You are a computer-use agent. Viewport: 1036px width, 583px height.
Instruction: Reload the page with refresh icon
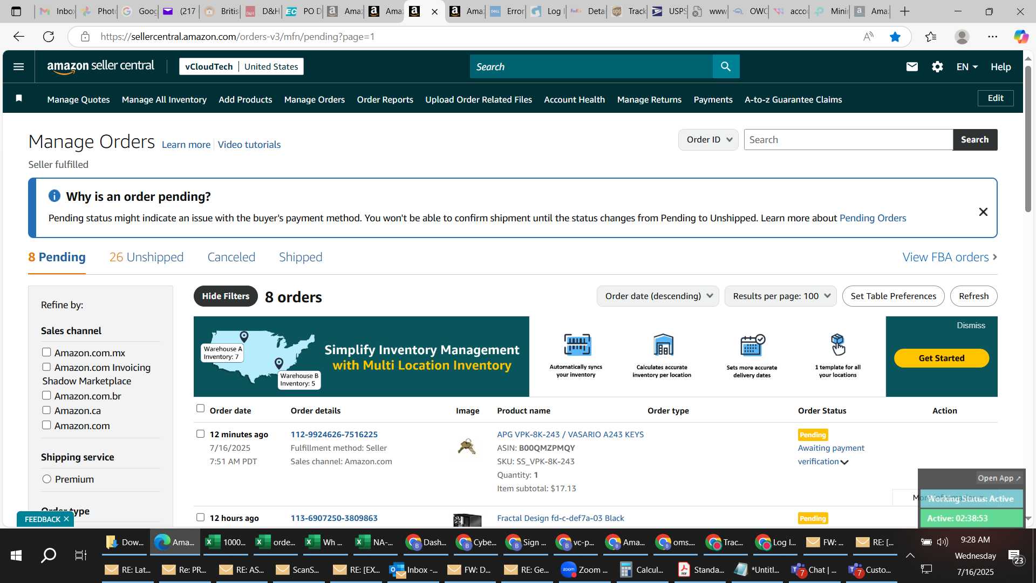49,37
